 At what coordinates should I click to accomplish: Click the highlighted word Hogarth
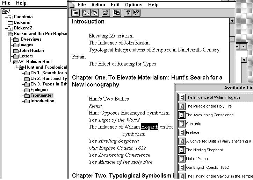[x=150, y=127]
